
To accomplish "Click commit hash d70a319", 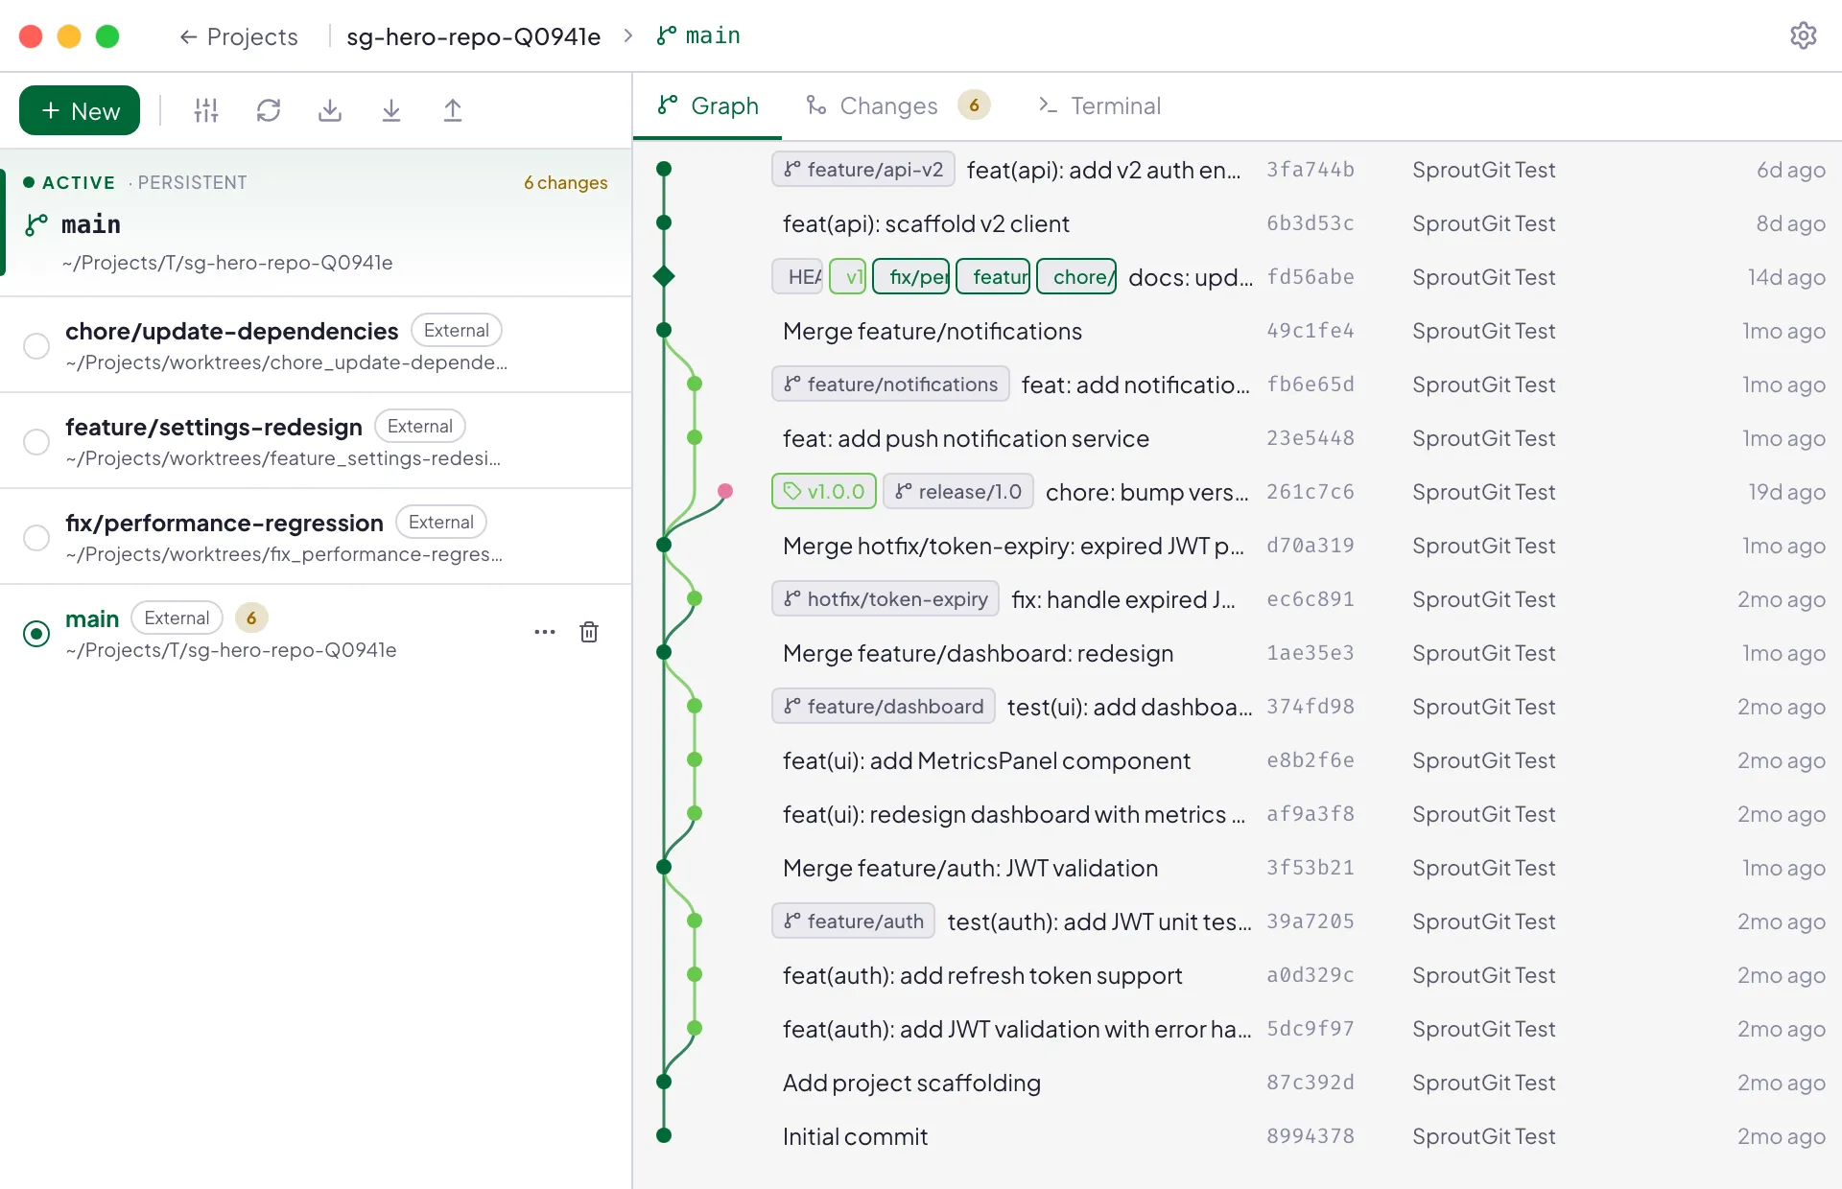I will (1311, 546).
